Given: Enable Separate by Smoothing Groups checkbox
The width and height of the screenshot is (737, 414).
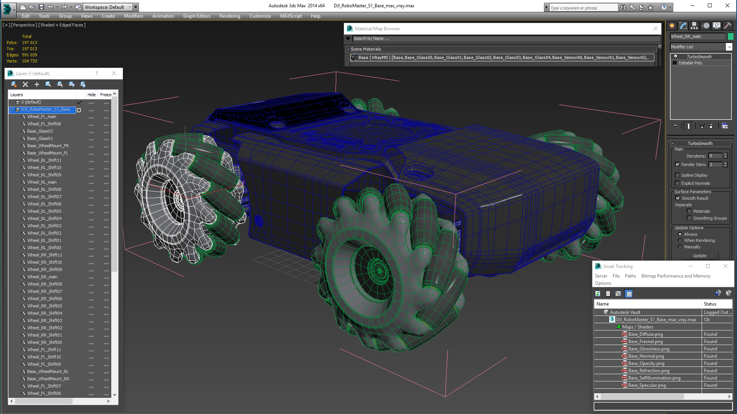Looking at the screenshot, I should [x=689, y=218].
